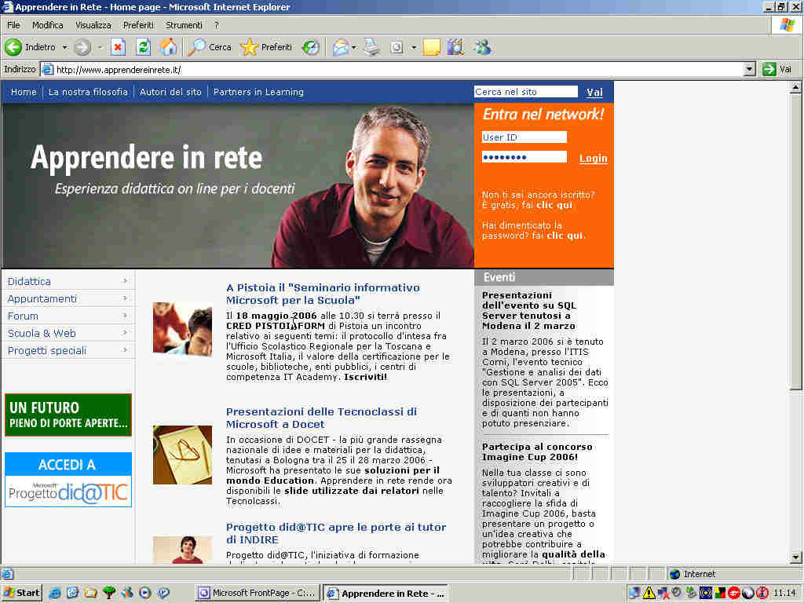Screen dimensions: 804x603
Task: Open the Modifica menu
Action: click(48, 25)
